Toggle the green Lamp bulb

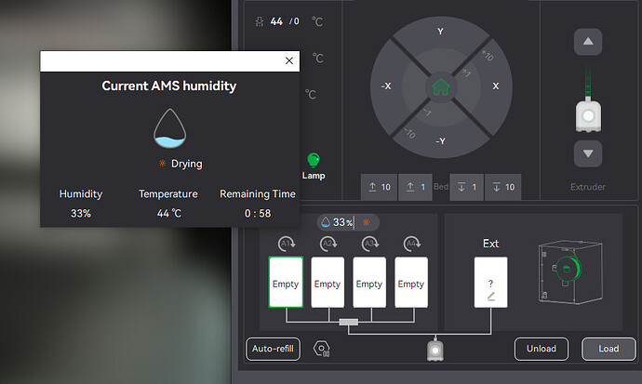coord(314,160)
